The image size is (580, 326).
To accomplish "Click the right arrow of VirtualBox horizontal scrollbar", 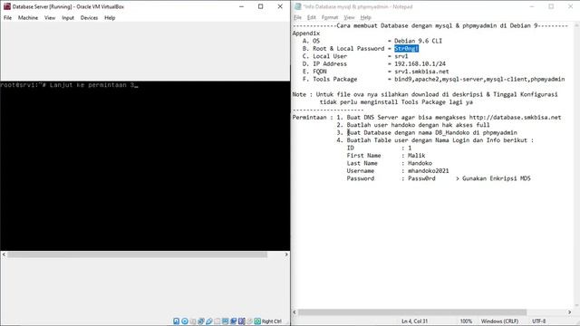I will point(286,254).
